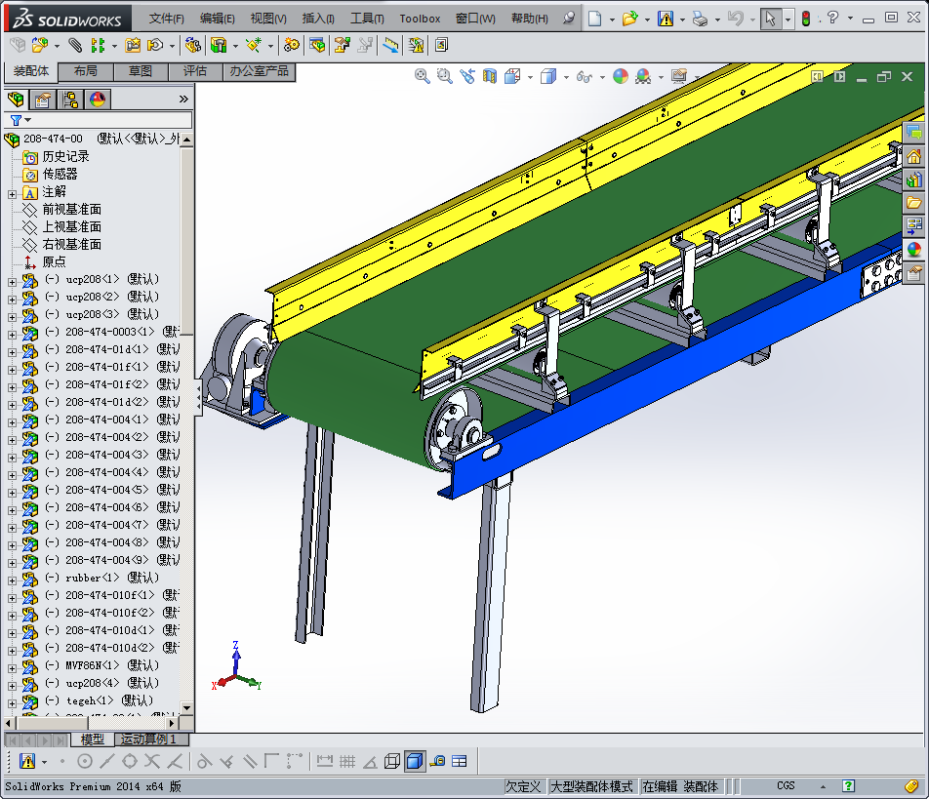Expand the 注解 annotations folder

tap(12, 192)
